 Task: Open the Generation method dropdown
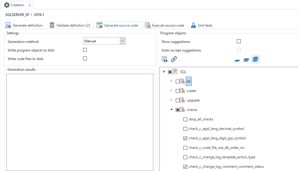pos(123,41)
